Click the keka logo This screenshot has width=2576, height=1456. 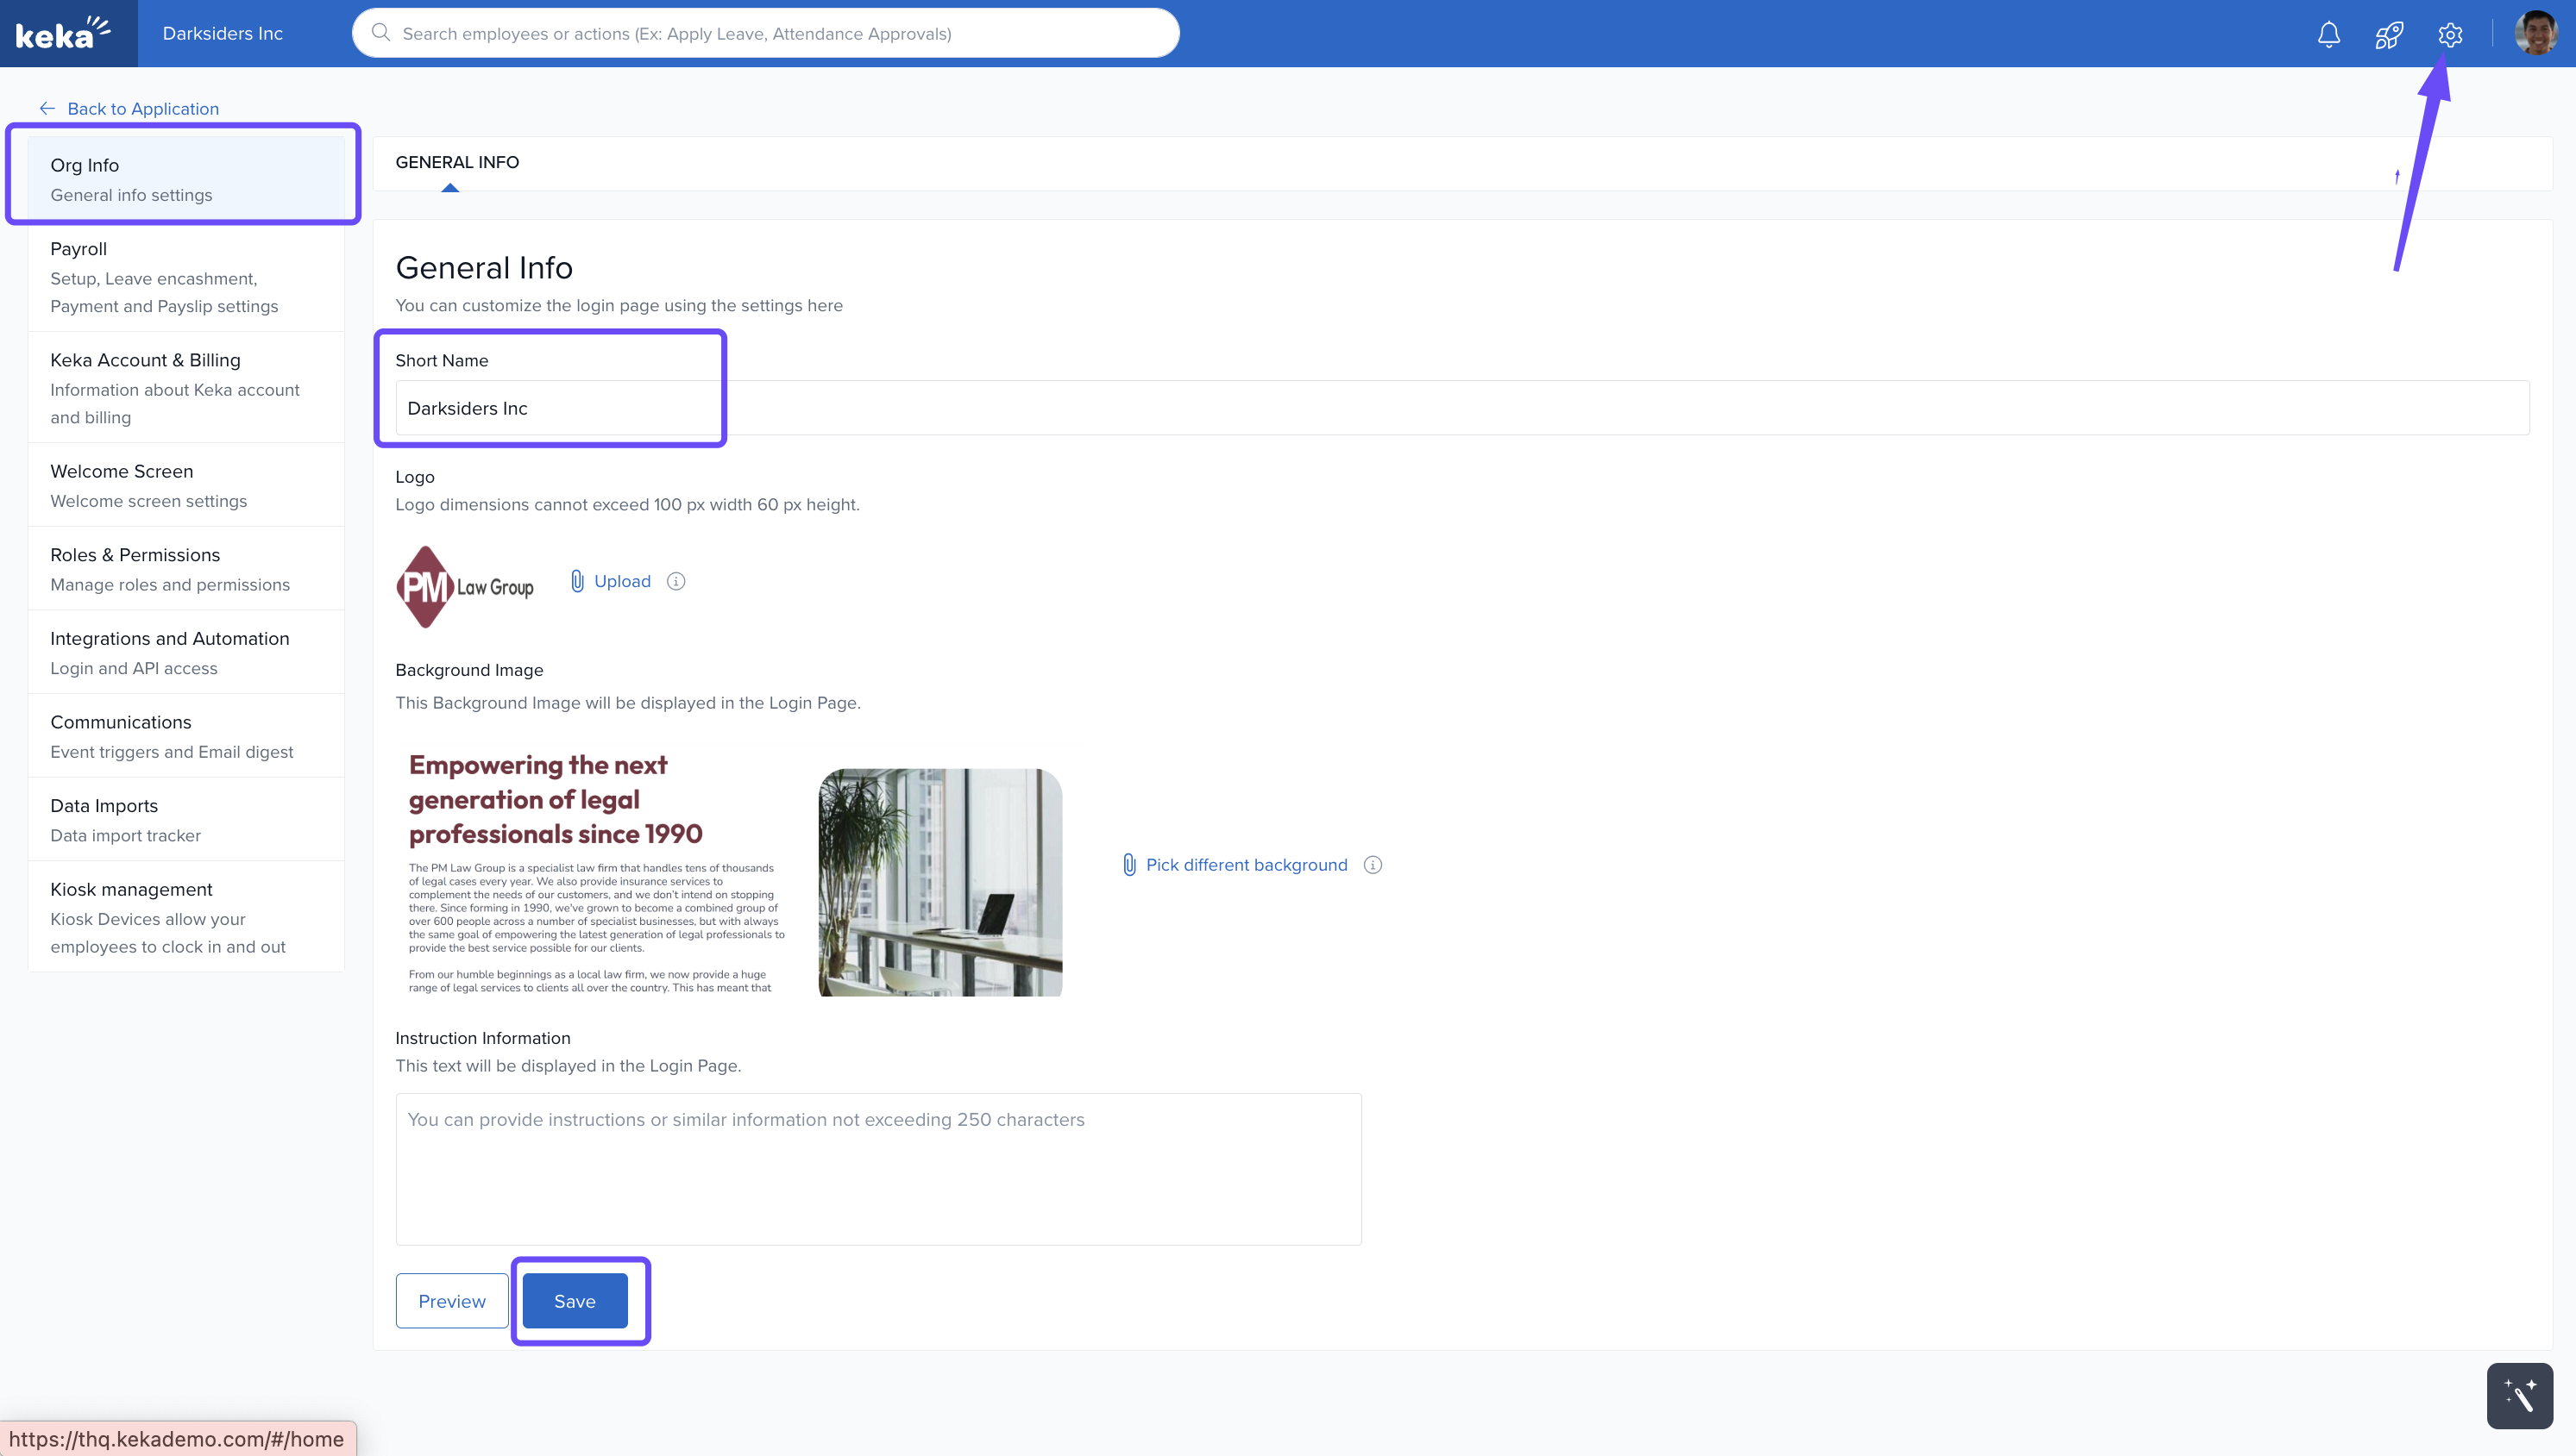pyautogui.click(x=63, y=34)
